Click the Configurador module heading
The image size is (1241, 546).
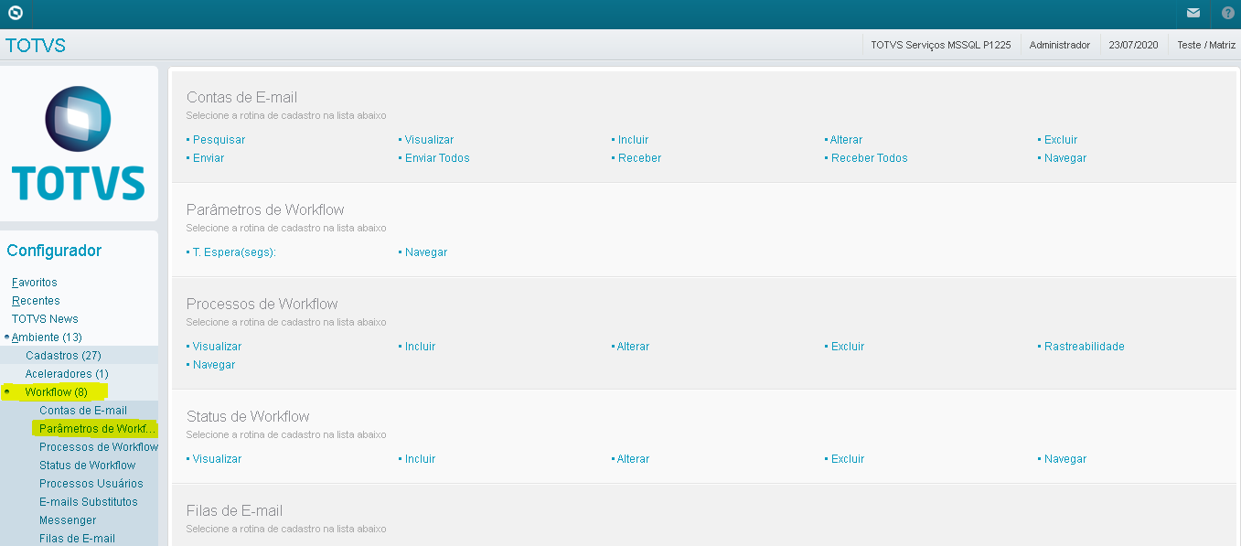point(54,251)
